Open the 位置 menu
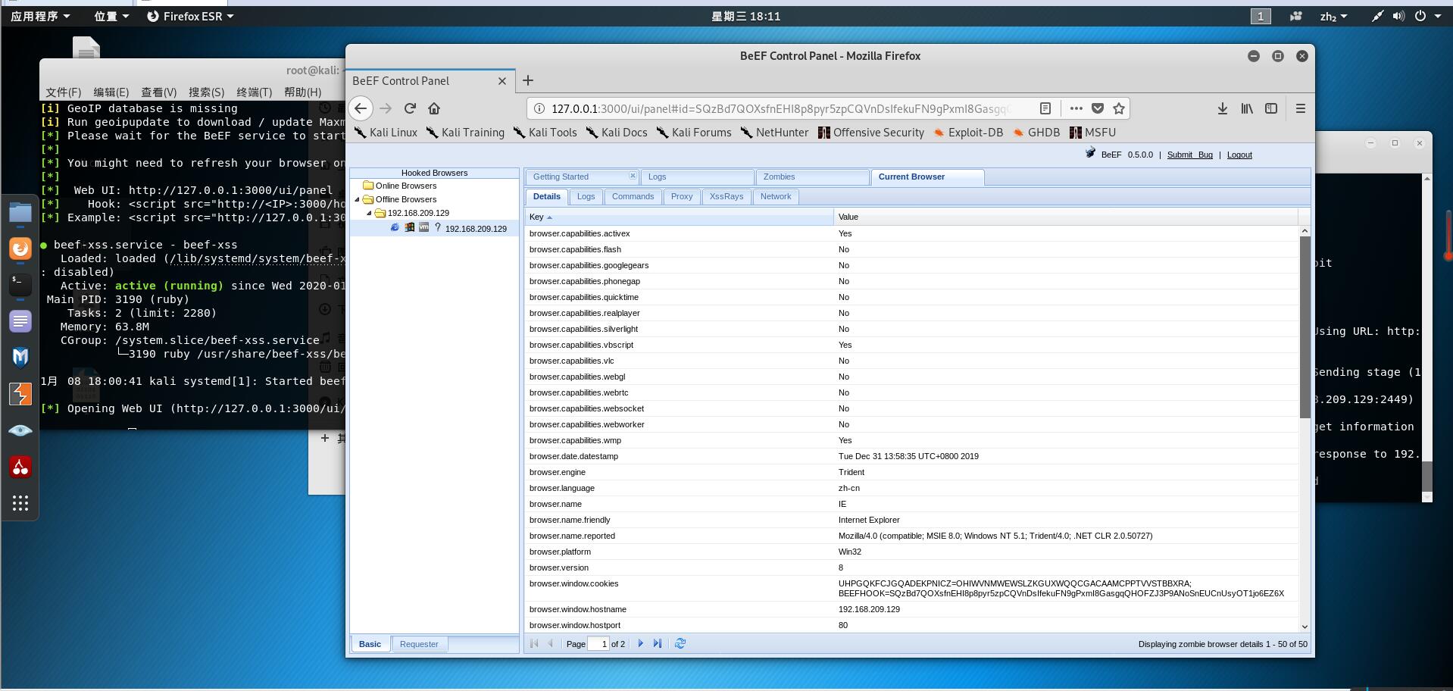Viewport: 1453px width, 691px height. pyautogui.click(x=111, y=16)
